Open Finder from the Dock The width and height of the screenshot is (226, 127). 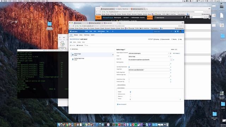pyautogui.click(x=59, y=125)
